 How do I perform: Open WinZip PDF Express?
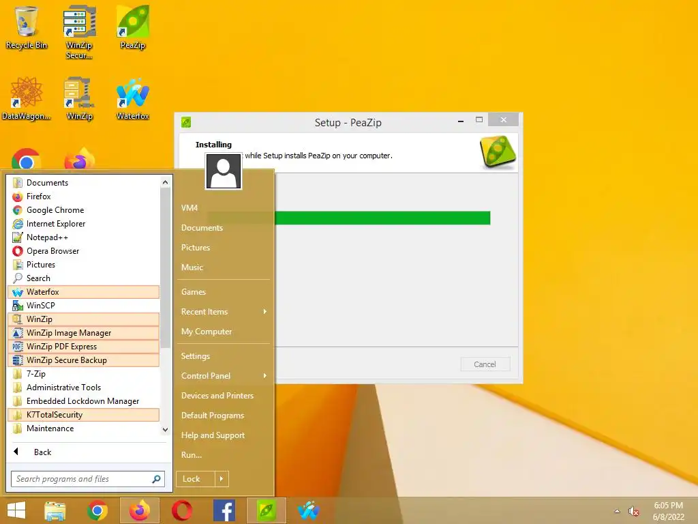tap(84, 346)
